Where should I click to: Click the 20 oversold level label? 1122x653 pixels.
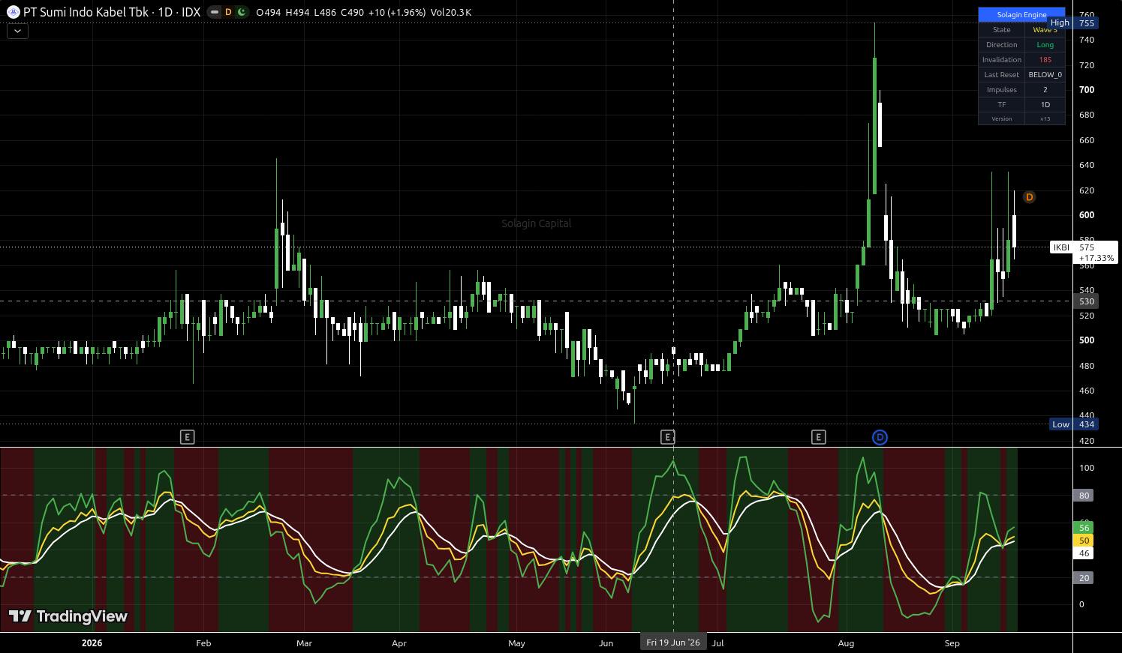pyautogui.click(x=1084, y=578)
